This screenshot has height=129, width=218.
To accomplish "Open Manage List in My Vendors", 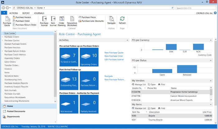I will [x=139, y=84].
